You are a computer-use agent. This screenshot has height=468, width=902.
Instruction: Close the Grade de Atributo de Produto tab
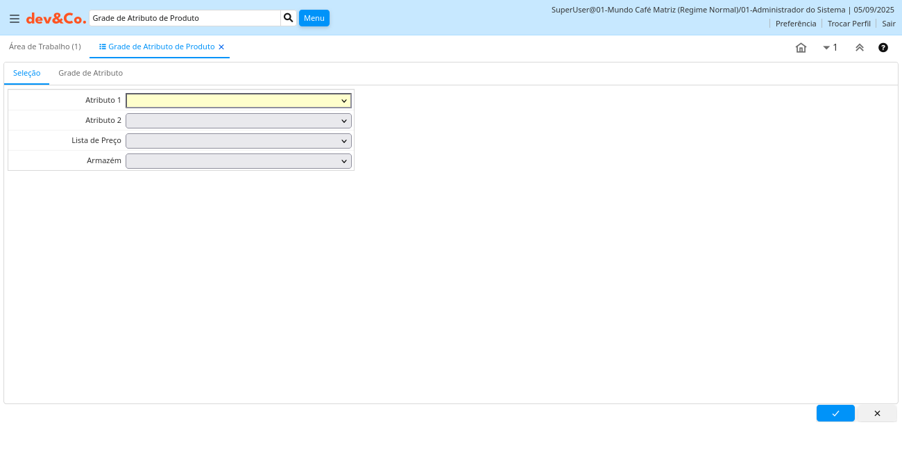tap(221, 47)
